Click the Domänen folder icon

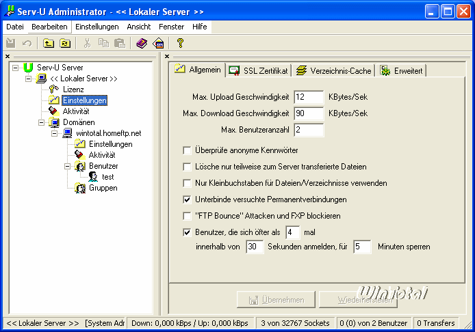[54, 122]
